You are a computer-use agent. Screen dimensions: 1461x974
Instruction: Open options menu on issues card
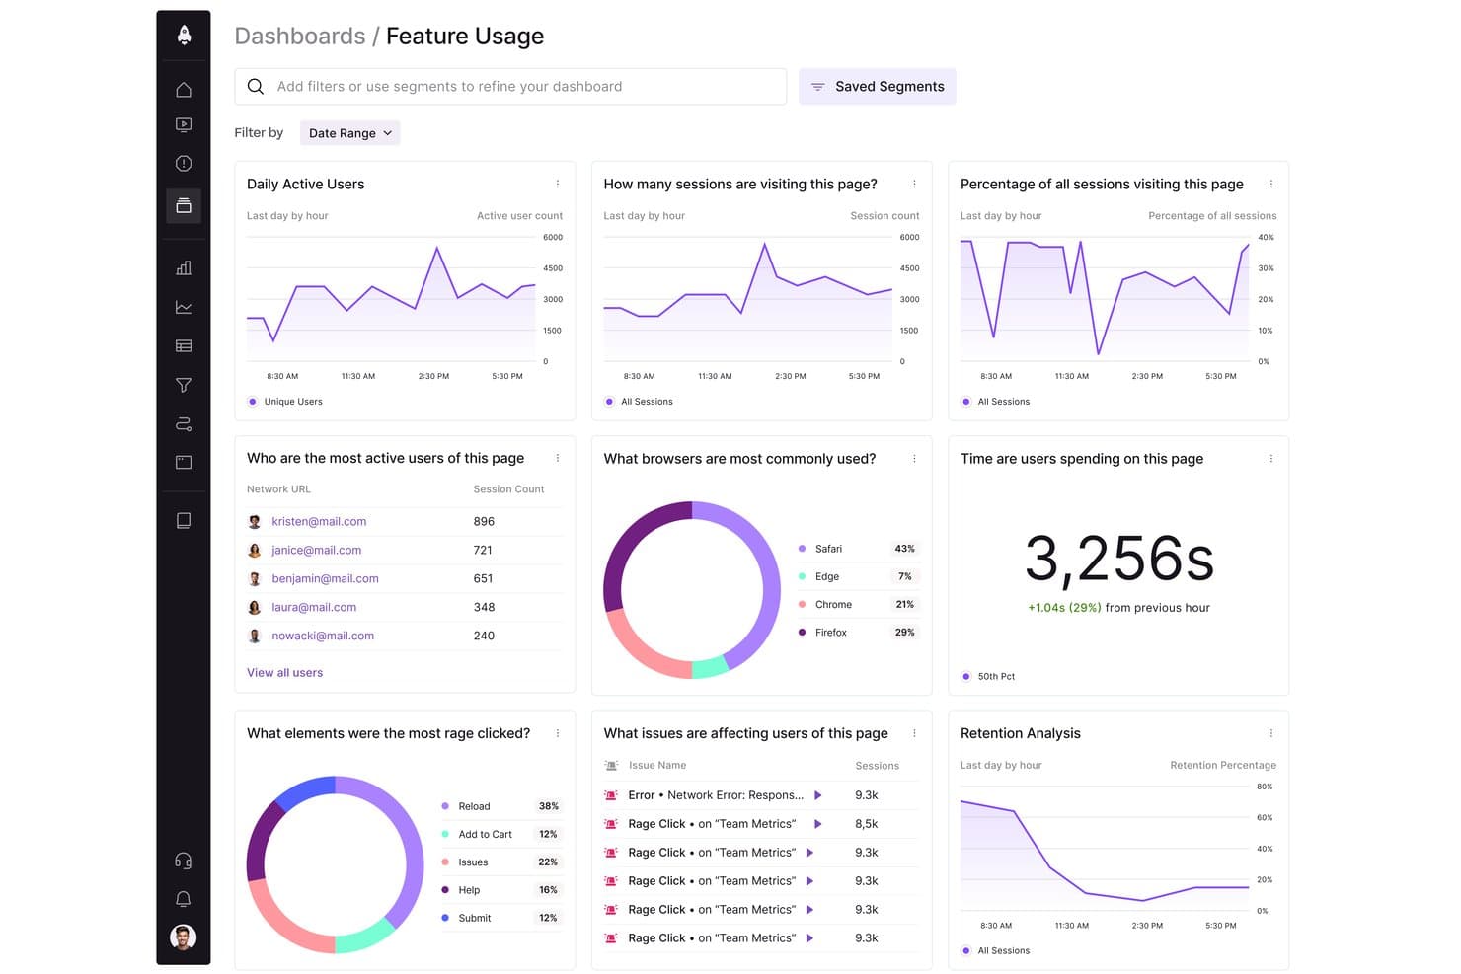[x=914, y=733]
